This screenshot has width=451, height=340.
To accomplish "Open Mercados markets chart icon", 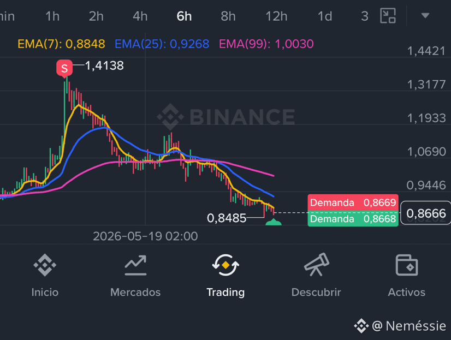I will click(x=135, y=265).
